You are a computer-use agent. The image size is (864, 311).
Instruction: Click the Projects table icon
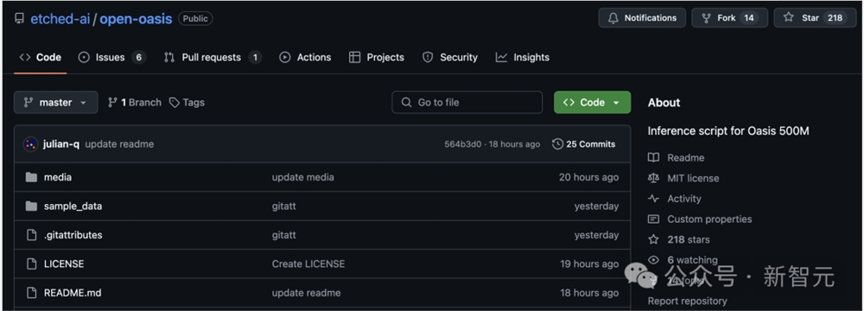[355, 57]
